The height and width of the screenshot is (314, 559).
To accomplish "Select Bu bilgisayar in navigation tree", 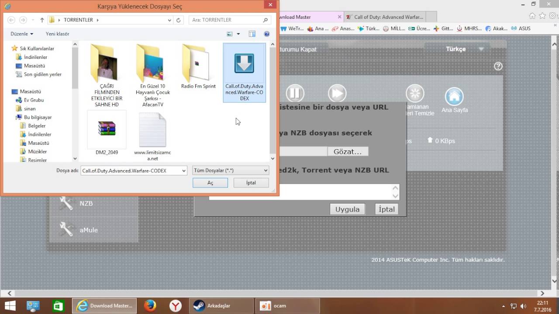I will (x=38, y=117).
